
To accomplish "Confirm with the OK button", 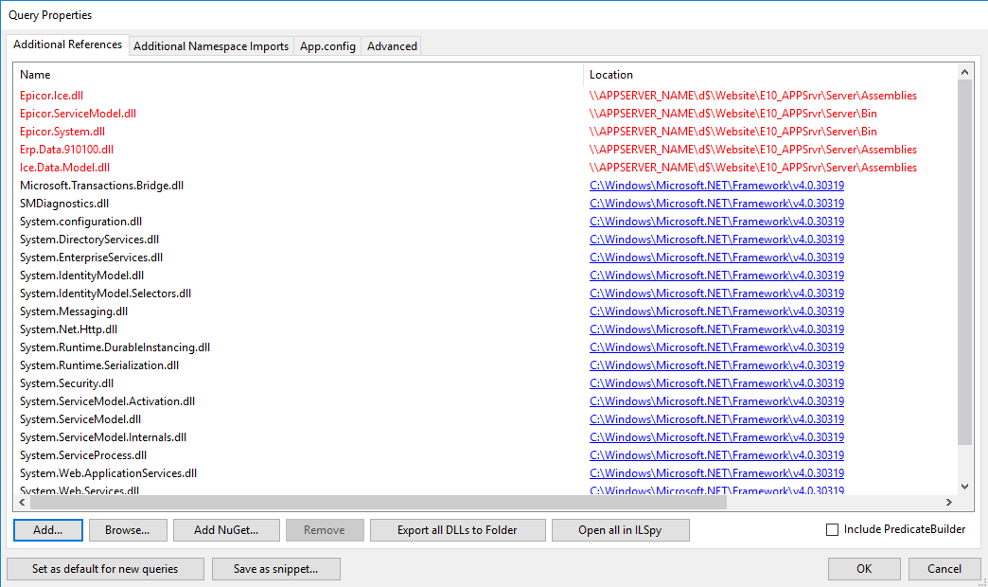I will click(864, 569).
